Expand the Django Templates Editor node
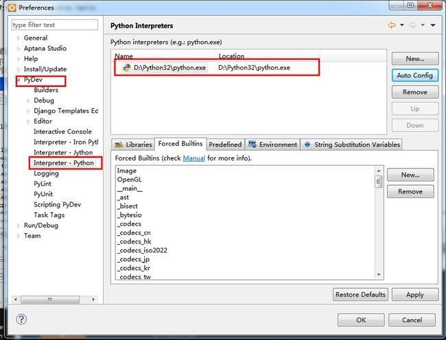 pos(28,111)
